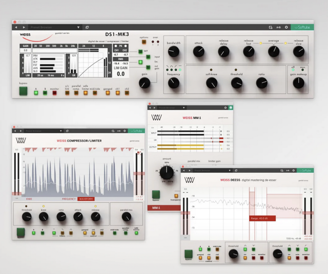
Task: Click the bandwidth knob on DS1-MK3
Action: point(173,52)
